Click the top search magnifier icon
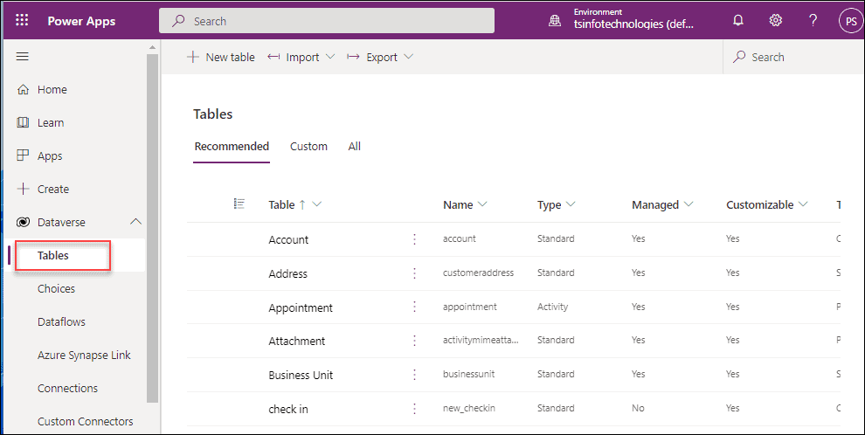Image resolution: width=865 pixels, height=435 pixels. (x=179, y=21)
